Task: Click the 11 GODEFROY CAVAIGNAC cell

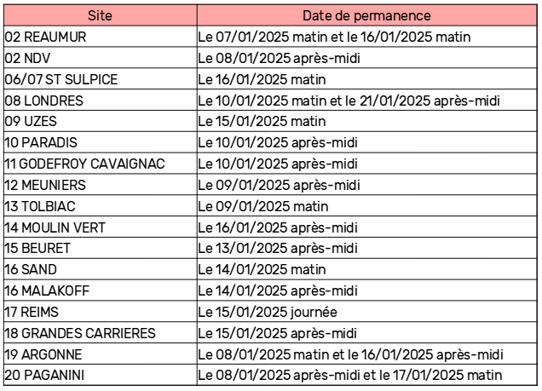Action: (x=101, y=164)
